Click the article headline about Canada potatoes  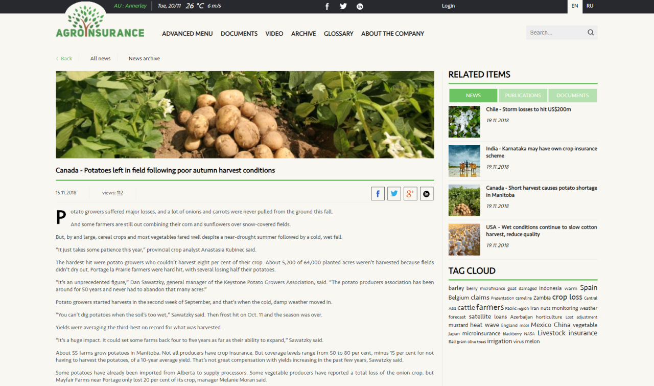point(165,170)
